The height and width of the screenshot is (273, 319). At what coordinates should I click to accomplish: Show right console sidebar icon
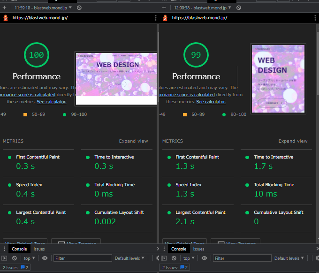point(164,258)
